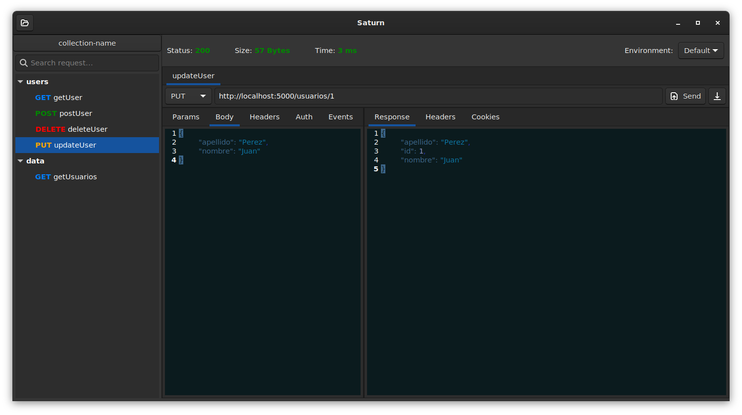This screenshot has width=742, height=415.
Task: Collapse the data folder
Action: (x=20, y=161)
